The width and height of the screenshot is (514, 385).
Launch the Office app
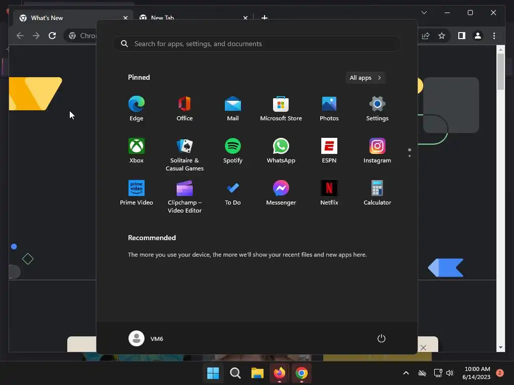185,108
